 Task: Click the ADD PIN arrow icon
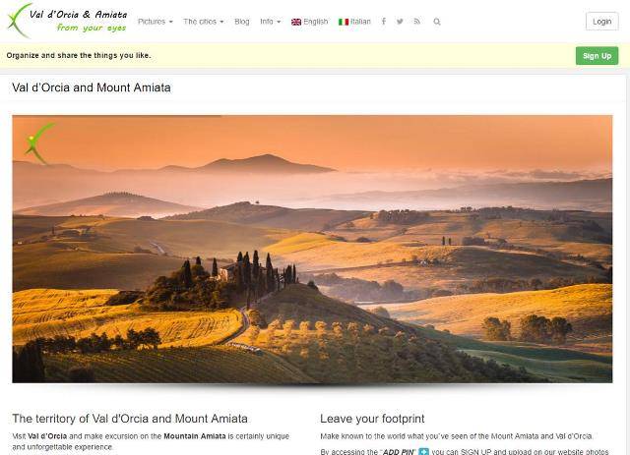(x=423, y=451)
